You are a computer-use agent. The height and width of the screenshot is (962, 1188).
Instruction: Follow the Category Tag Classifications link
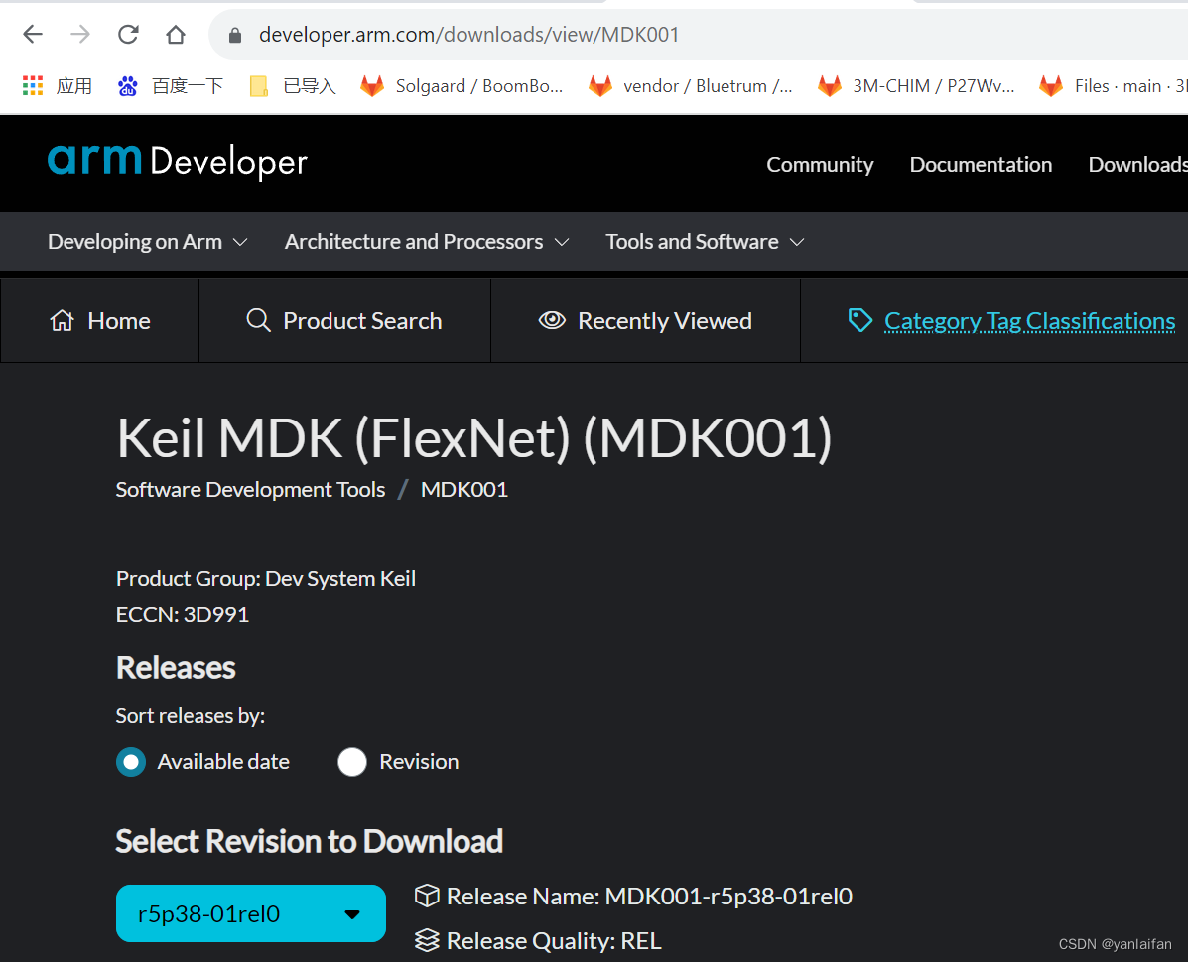point(1029,321)
